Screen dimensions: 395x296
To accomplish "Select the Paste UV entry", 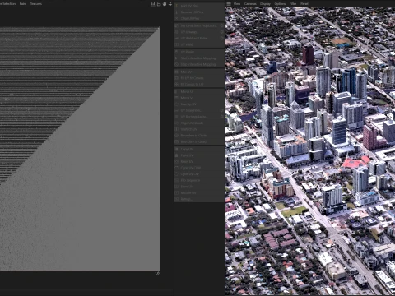I will [199, 155].
